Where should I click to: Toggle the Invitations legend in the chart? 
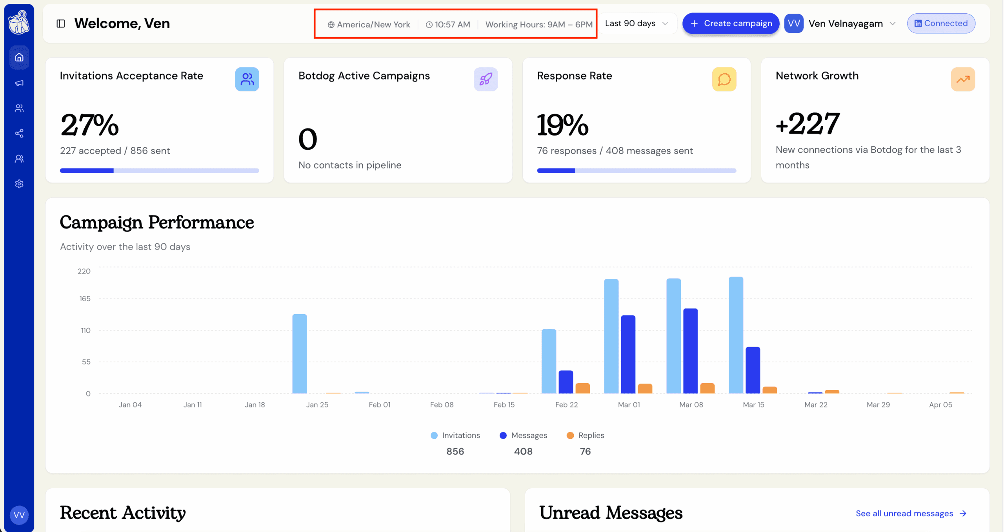(x=455, y=435)
